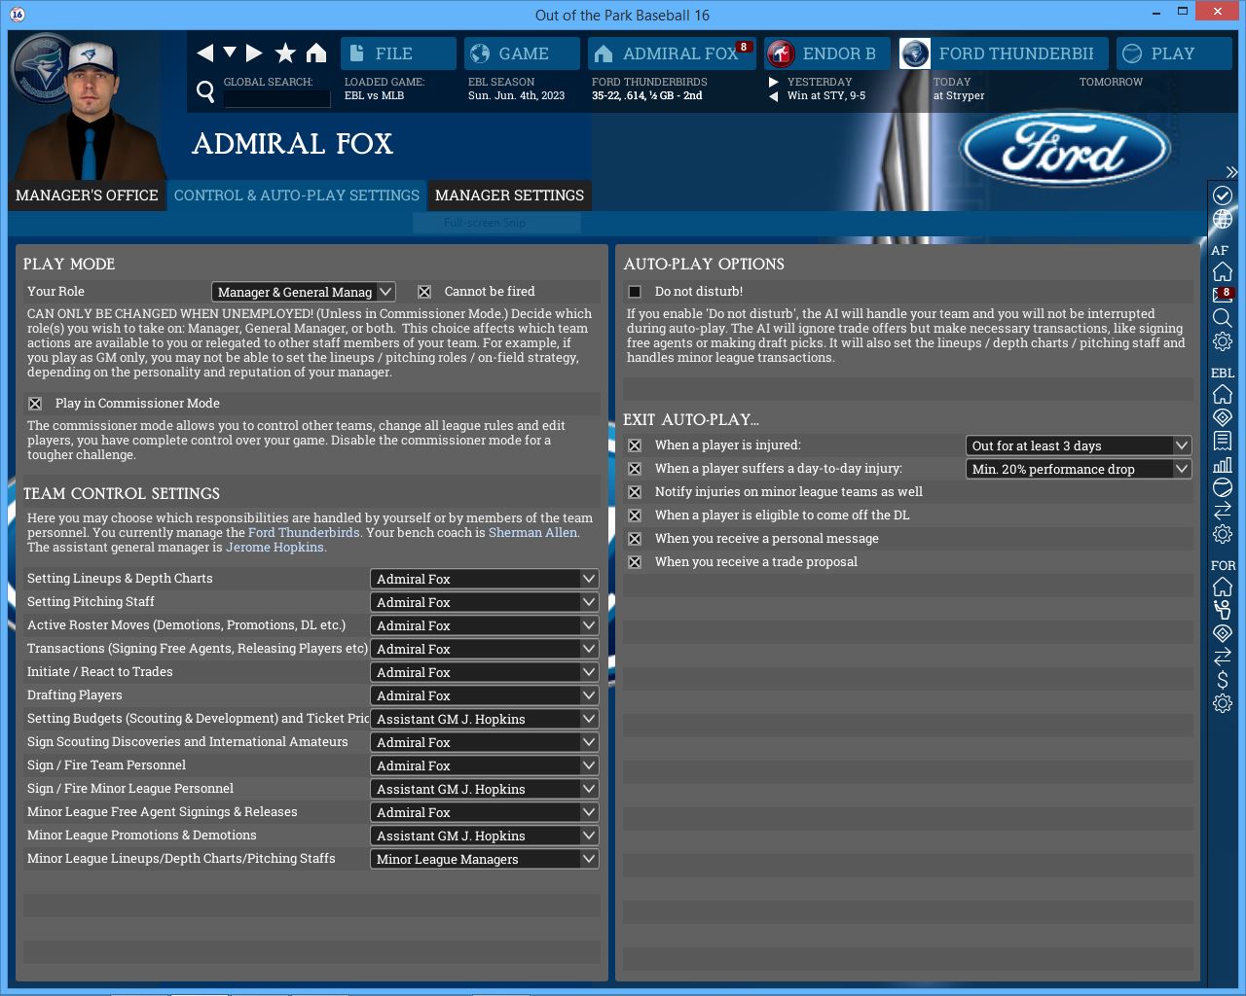Click the Sherman Allen bench coach link
Image resolution: width=1246 pixels, height=996 pixels.
(532, 532)
